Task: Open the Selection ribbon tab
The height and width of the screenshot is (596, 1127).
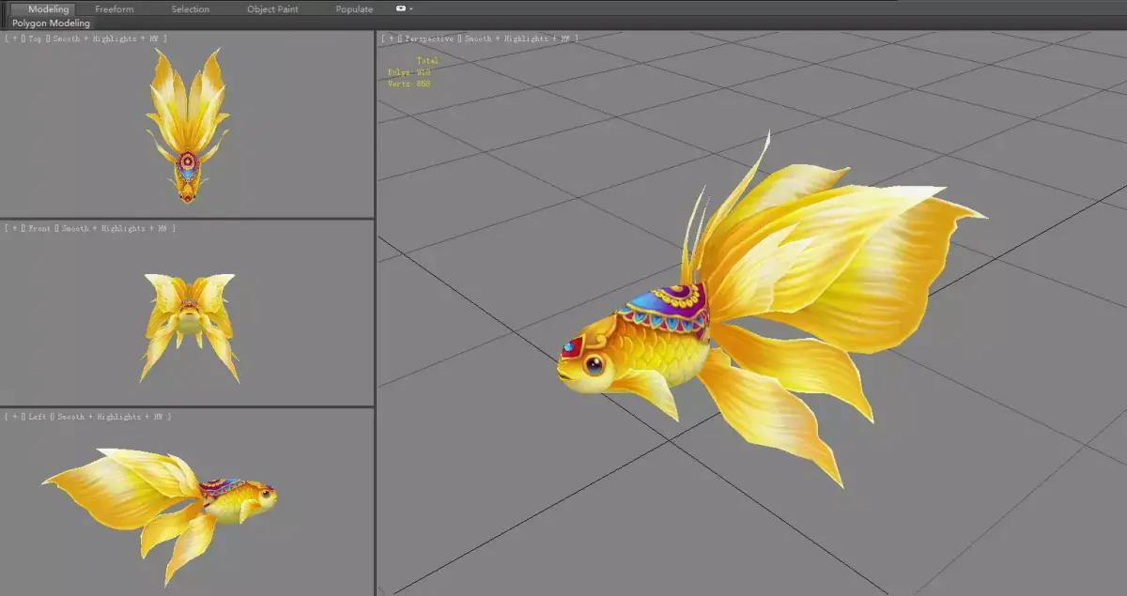Action: click(190, 9)
